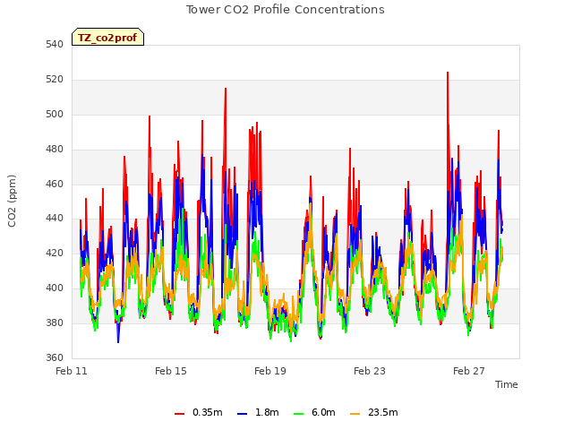Click the green 6.0m legend swatch
573x430 pixels.
click(x=298, y=414)
